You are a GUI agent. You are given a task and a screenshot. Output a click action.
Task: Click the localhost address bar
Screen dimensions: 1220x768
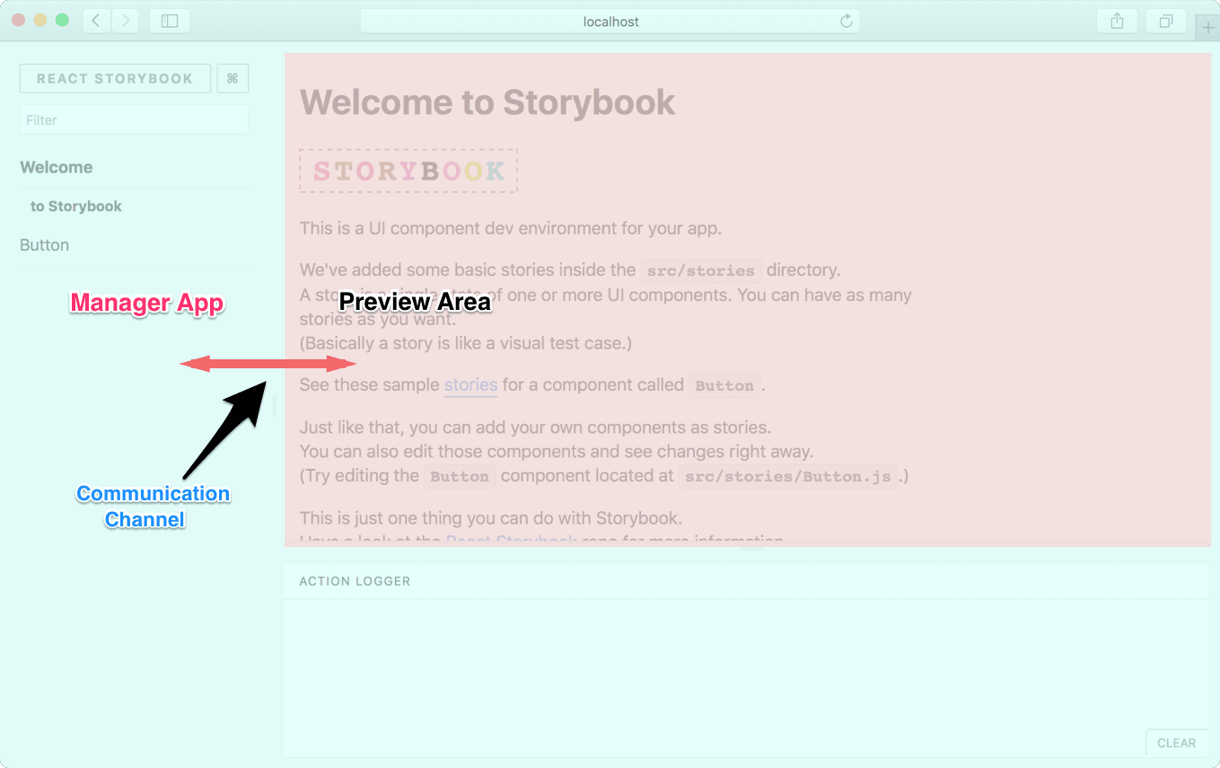tap(610, 21)
